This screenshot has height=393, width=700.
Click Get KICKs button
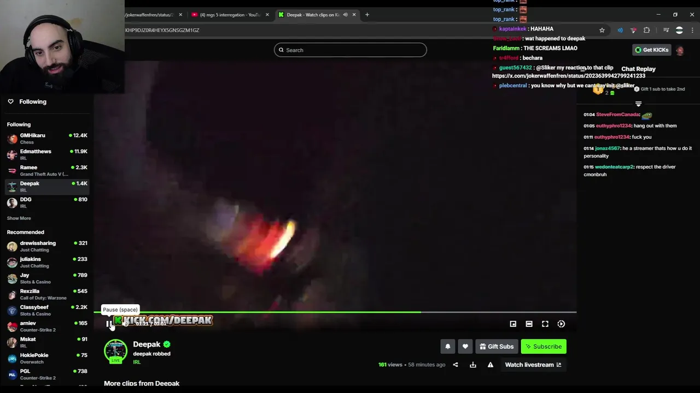651,50
